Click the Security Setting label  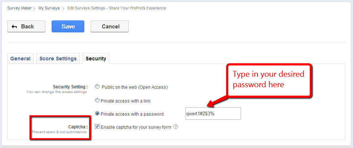click(x=70, y=87)
